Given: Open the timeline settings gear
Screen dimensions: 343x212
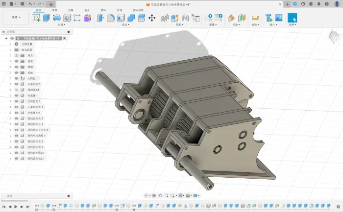Looking at the screenshot, I should (339, 206).
